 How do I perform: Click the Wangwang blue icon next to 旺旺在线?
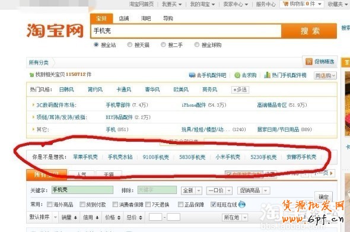[x=242, y=204]
